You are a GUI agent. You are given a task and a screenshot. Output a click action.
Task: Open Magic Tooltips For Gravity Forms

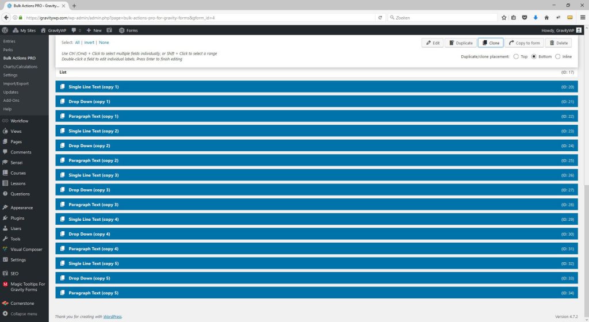(x=24, y=287)
